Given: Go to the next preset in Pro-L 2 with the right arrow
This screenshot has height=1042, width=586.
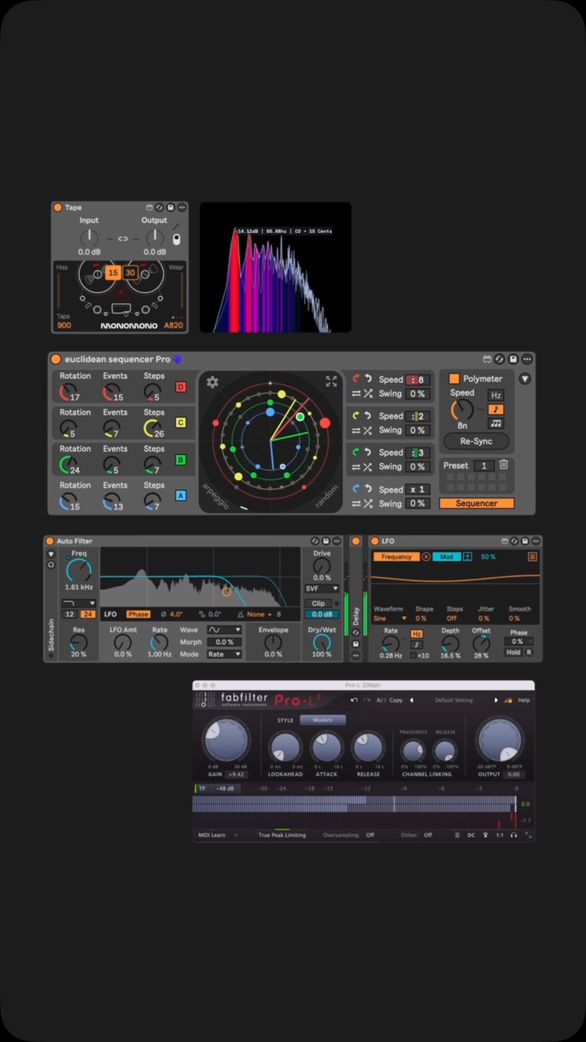Looking at the screenshot, I should 496,700.
